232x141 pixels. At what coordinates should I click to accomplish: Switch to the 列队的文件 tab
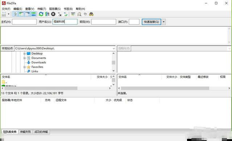click(x=10, y=132)
